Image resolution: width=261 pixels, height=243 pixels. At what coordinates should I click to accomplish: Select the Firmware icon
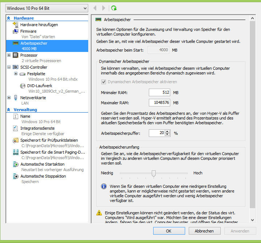(x=16, y=31)
